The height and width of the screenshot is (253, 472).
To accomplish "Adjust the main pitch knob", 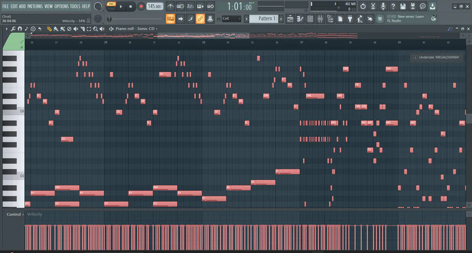I will (98, 19).
